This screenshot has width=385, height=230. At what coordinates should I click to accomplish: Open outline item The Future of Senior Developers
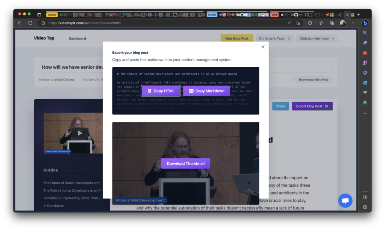point(71,183)
